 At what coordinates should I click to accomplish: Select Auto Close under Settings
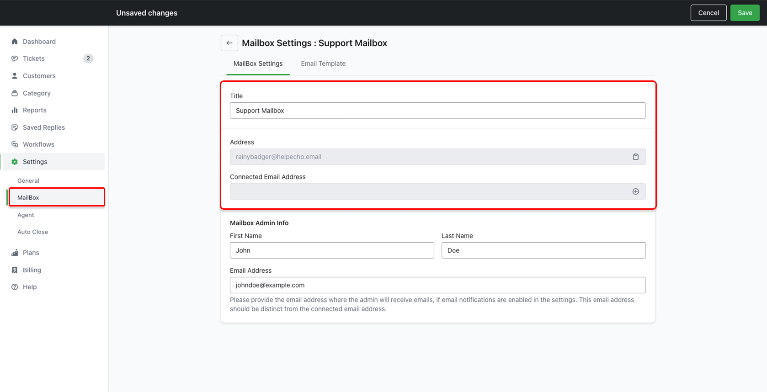point(32,232)
